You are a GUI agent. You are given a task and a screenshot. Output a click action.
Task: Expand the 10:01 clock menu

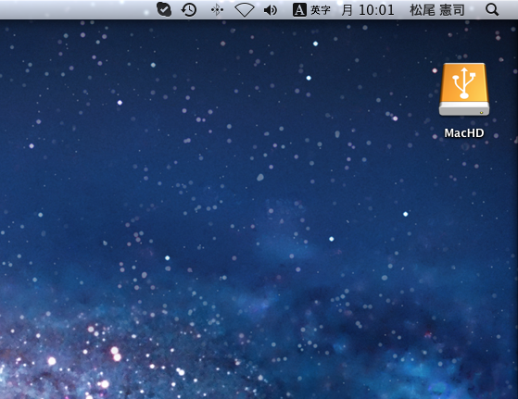(376, 10)
